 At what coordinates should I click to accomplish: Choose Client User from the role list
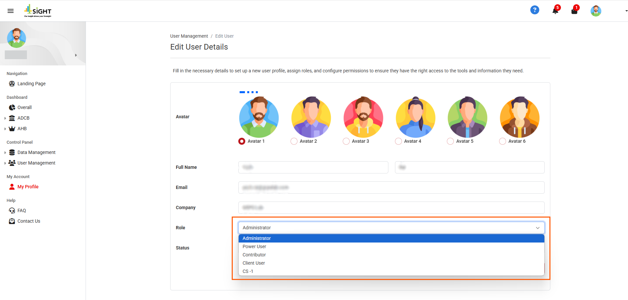pos(254,263)
